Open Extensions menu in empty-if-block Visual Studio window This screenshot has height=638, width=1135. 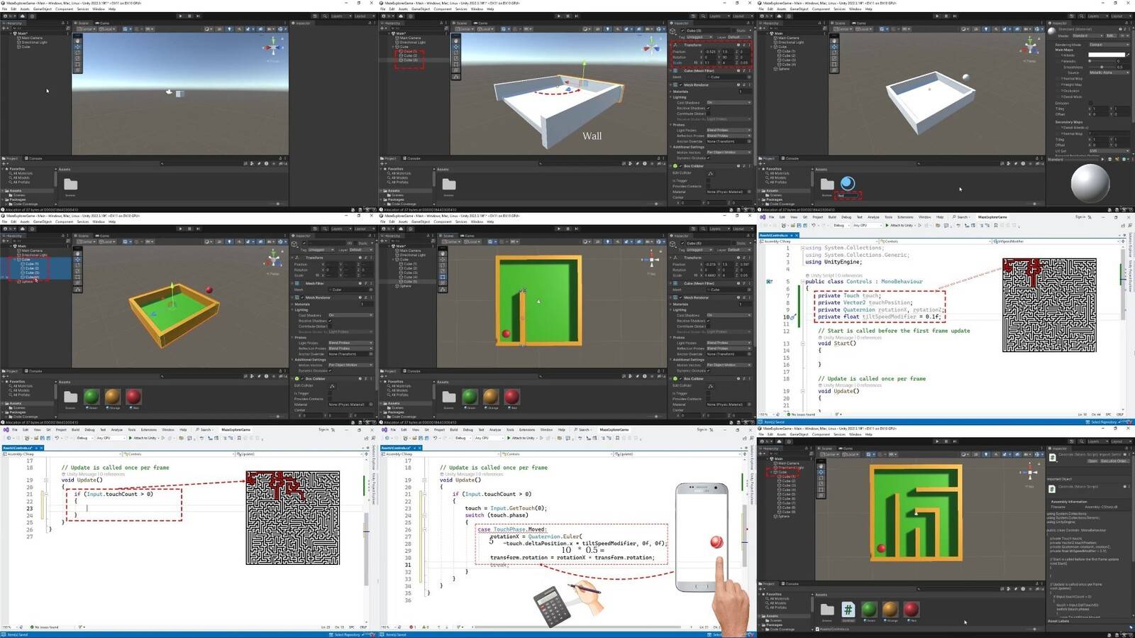149,429
